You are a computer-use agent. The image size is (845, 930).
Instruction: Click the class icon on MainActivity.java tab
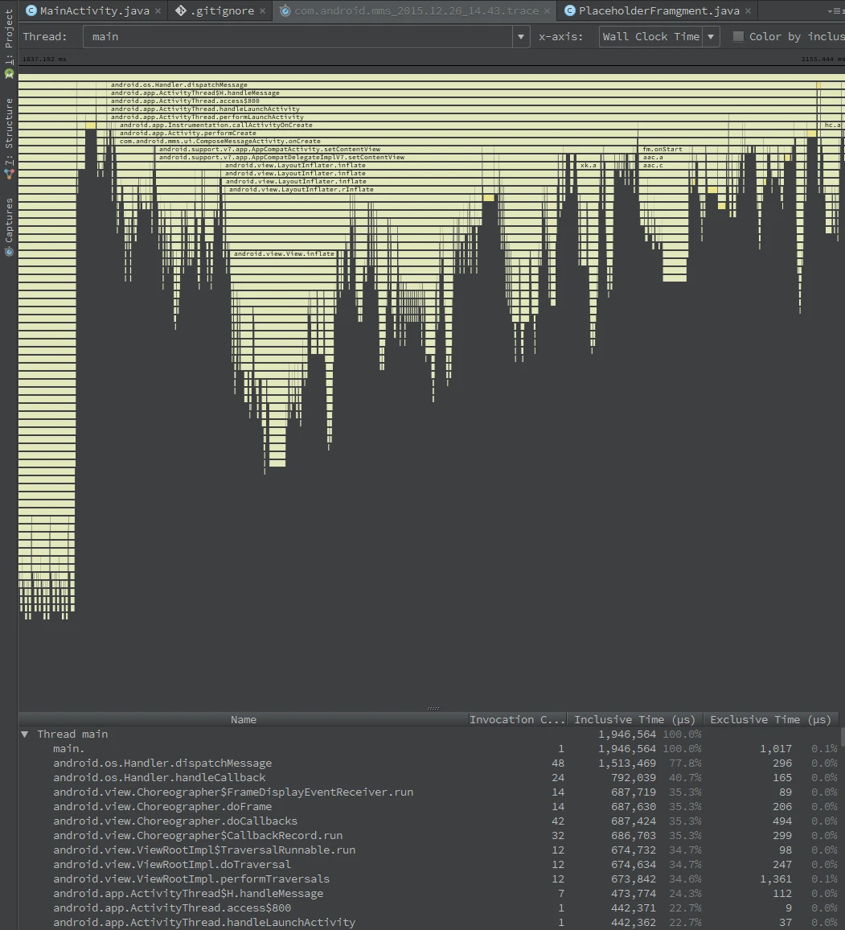pyautogui.click(x=31, y=11)
